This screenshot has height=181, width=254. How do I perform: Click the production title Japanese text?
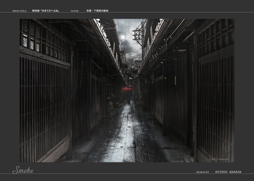click(45, 10)
